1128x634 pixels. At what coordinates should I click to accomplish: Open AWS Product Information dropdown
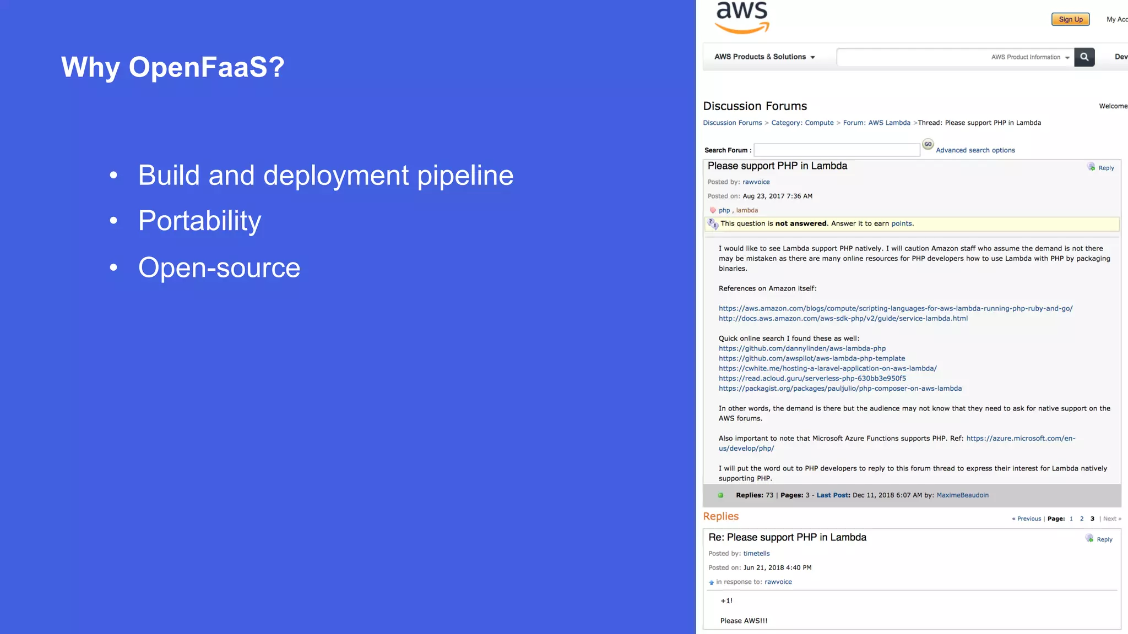coord(1031,57)
